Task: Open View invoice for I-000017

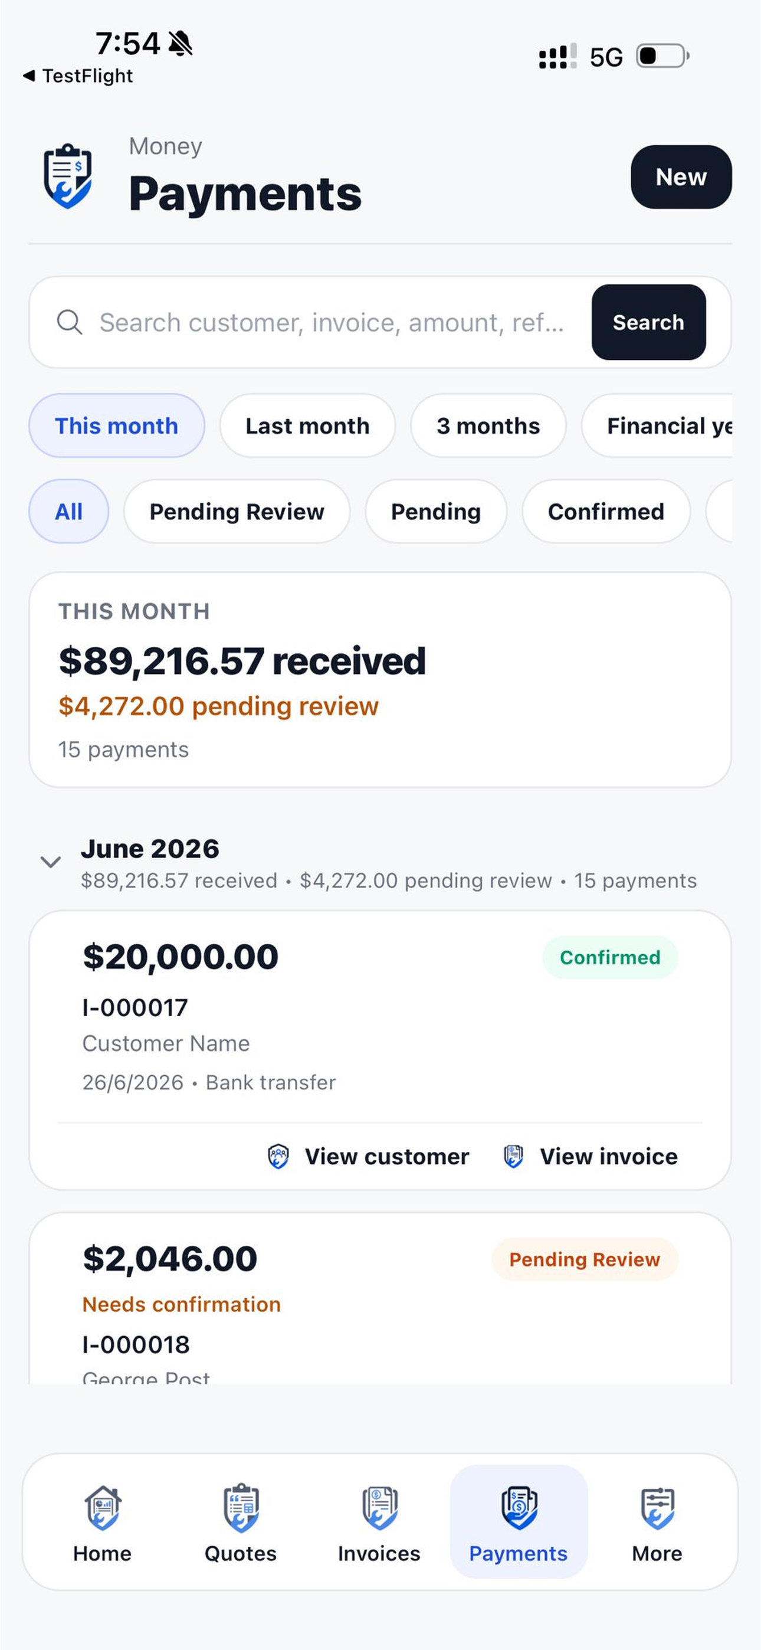Action: (590, 1156)
